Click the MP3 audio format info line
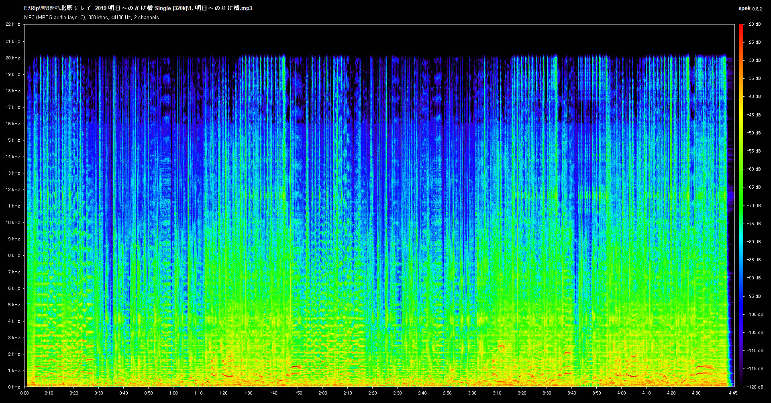771x403 pixels. click(x=92, y=18)
